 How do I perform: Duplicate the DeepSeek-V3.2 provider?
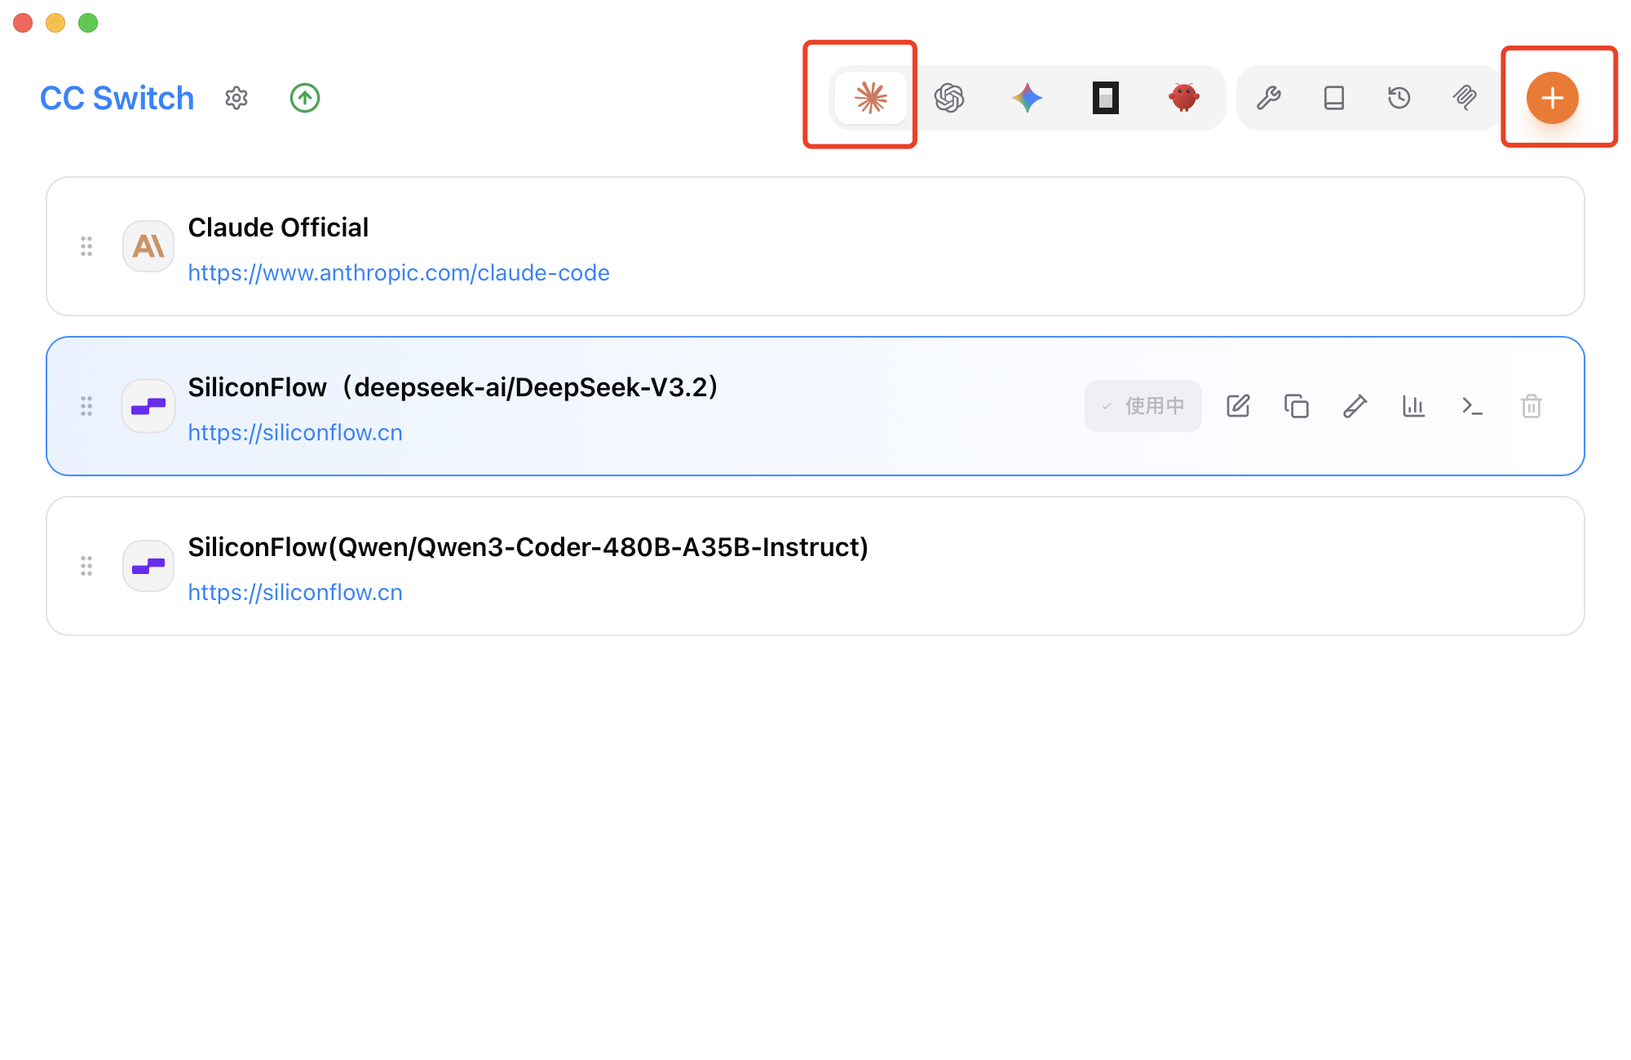click(x=1297, y=406)
